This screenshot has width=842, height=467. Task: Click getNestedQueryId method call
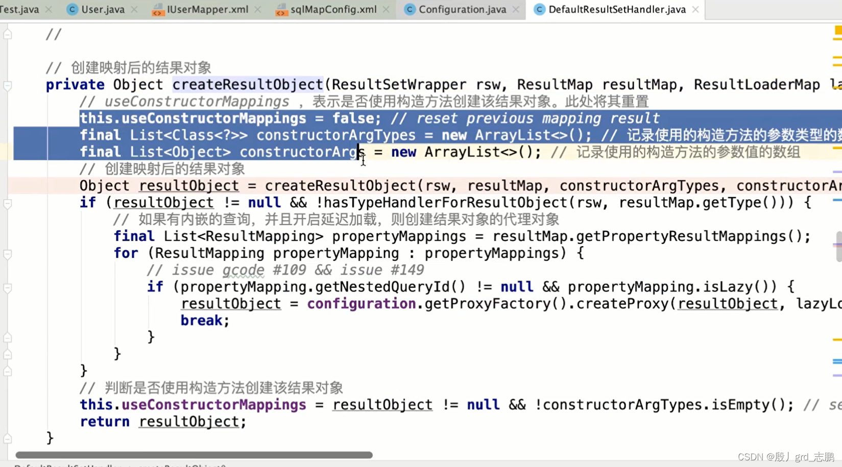[x=382, y=287]
